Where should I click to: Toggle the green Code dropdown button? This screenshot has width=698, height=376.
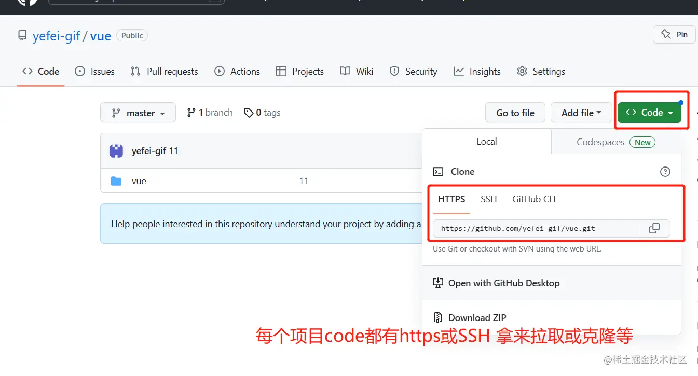point(649,113)
